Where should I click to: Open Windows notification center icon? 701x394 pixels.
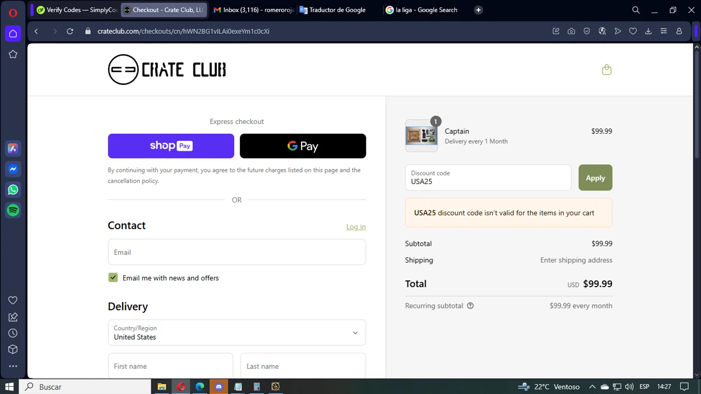(684, 387)
